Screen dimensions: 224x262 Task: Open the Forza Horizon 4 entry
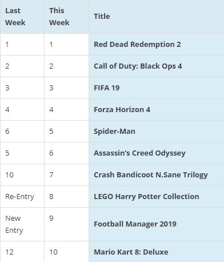click(x=122, y=110)
